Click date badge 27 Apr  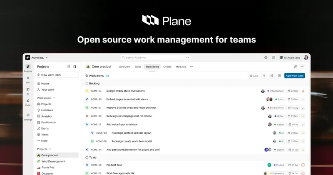[293, 165]
